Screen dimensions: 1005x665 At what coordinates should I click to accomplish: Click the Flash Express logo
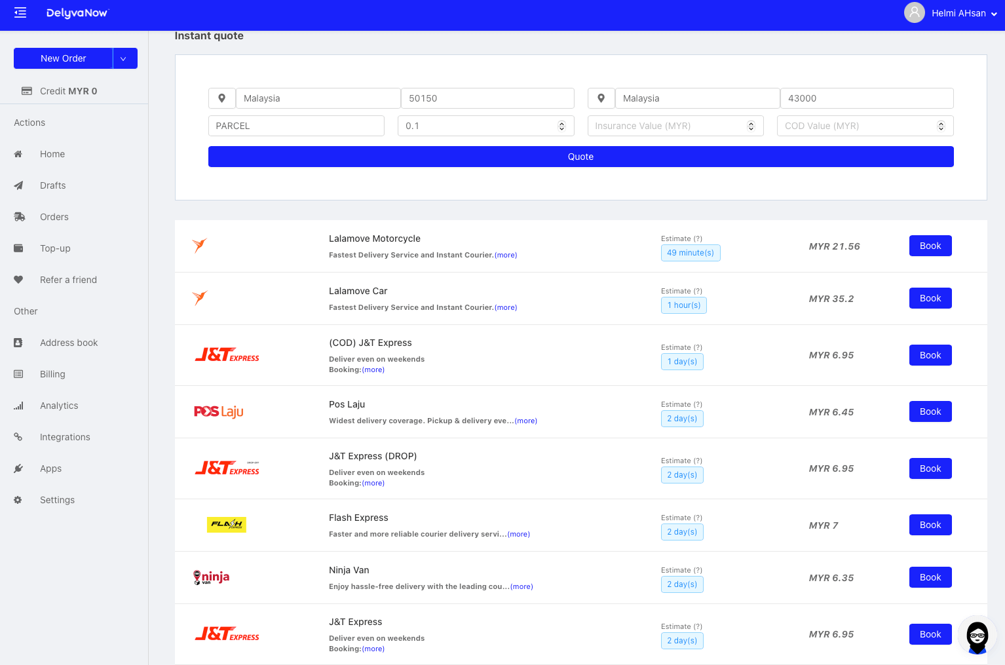(x=227, y=525)
